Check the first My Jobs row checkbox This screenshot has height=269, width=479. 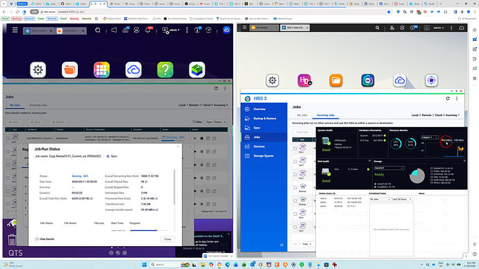(x=8, y=138)
